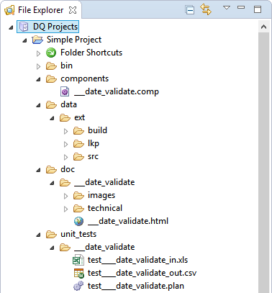Collapse __date_validate folder under doc
Screen dimensions: 272x293
[x=52, y=183]
